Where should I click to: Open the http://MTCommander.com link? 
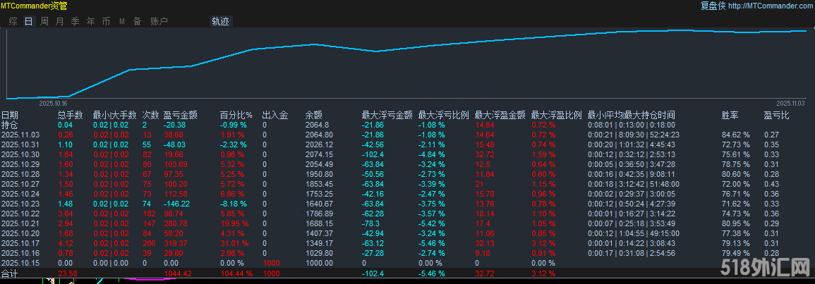771,6
